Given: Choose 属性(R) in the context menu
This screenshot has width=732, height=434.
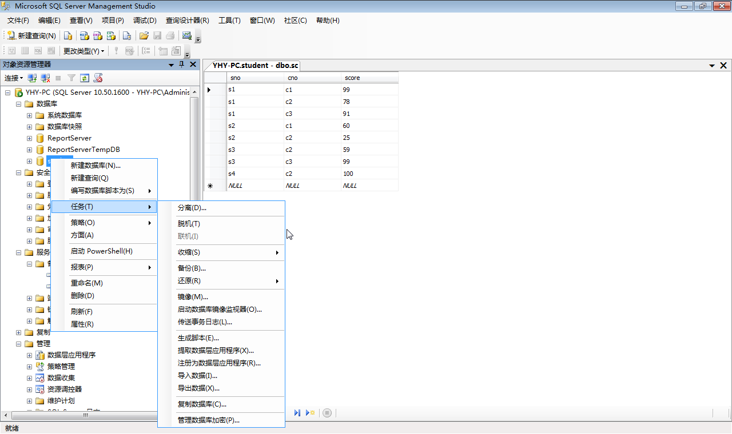Looking at the screenshot, I should tap(104, 324).
